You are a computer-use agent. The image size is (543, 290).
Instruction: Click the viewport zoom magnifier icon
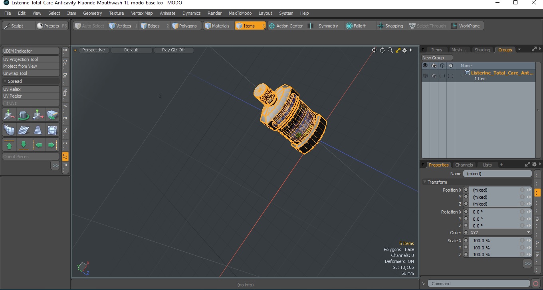390,50
